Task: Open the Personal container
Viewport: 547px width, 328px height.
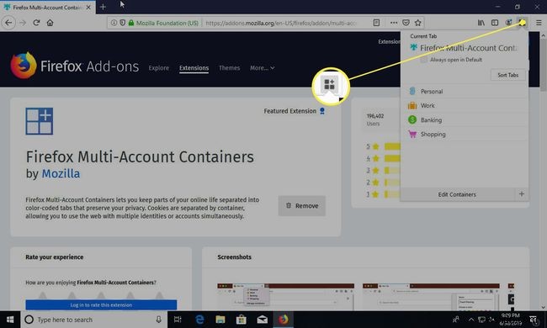Action: [465, 92]
